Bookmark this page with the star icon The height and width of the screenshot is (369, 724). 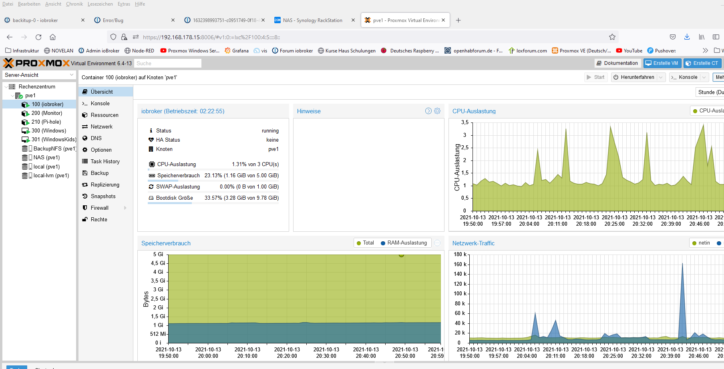pyautogui.click(x=612, y=37)
